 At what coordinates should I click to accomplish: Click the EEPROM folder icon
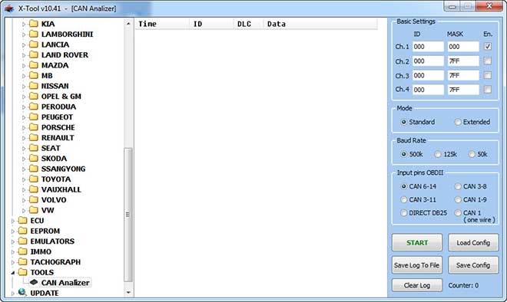[x=22, y=231]
